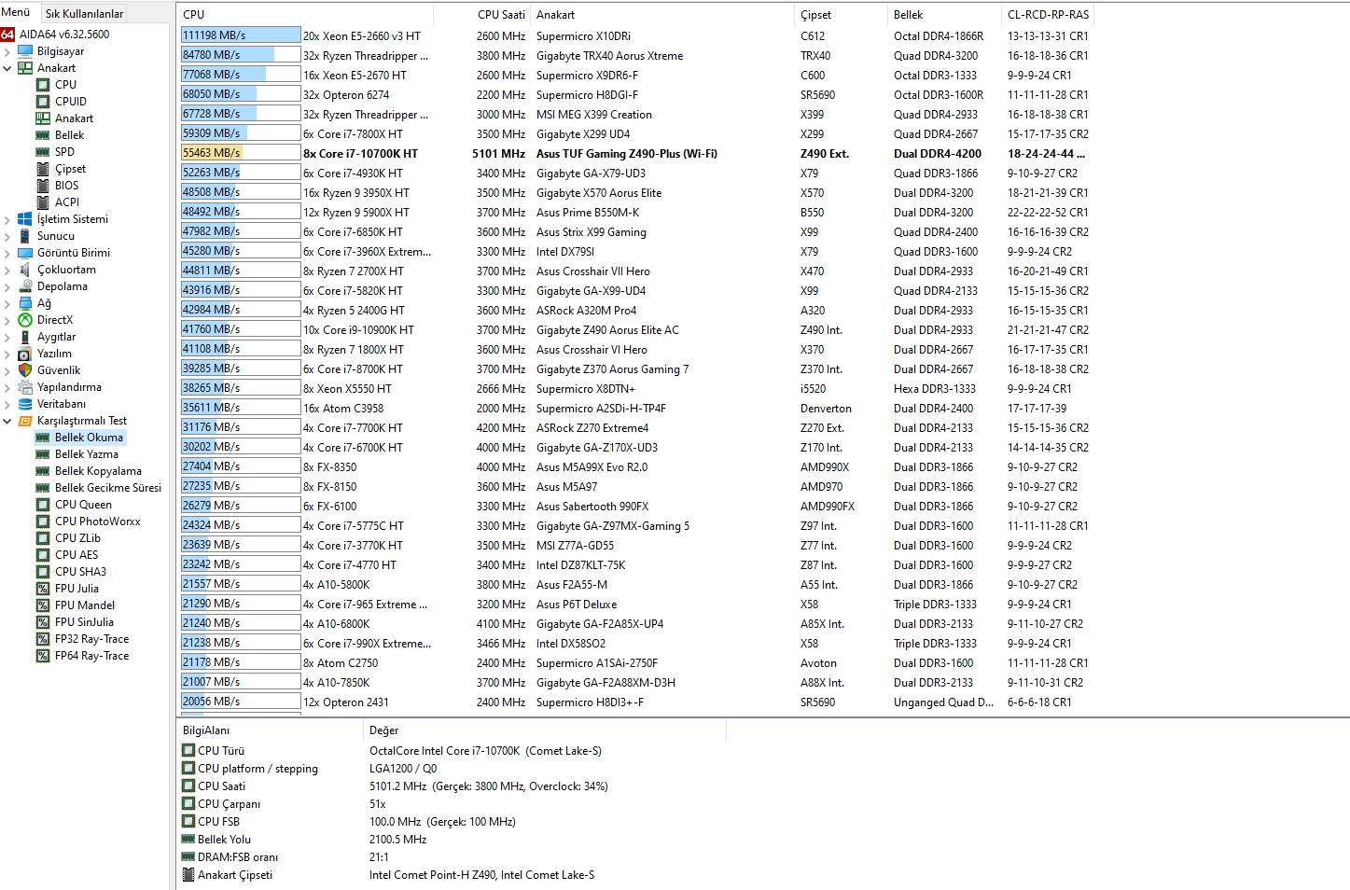The height and width of the screenshot is (890, 1350).
Task: Open FPU Mandel benchmark
Action: click(x=85, y=605)
